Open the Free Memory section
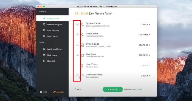 pos(52,30)
